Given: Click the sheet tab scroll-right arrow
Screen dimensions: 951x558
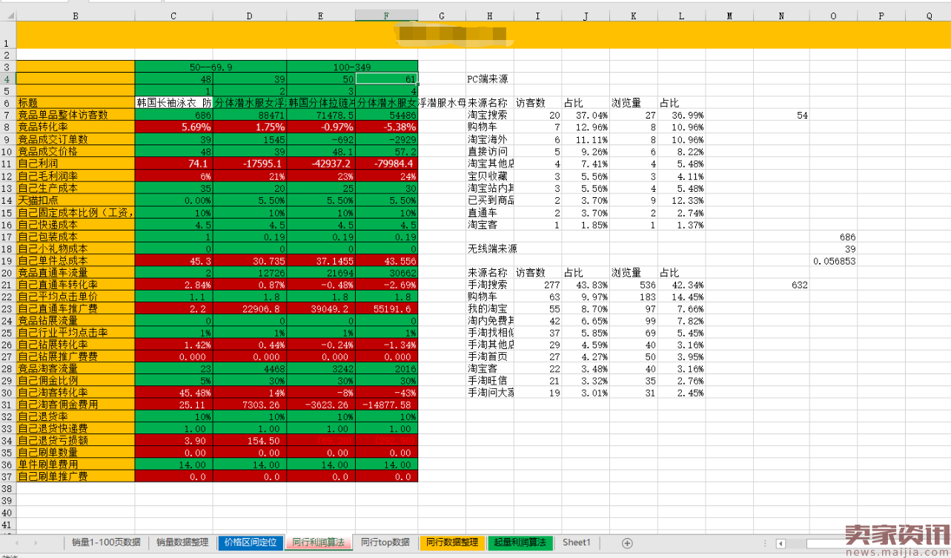Looking at the screenshot, I should point(36,543).
